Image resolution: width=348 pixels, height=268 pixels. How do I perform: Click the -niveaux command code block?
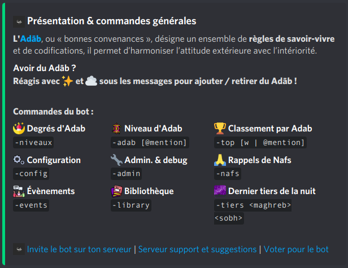coord(33,143)
